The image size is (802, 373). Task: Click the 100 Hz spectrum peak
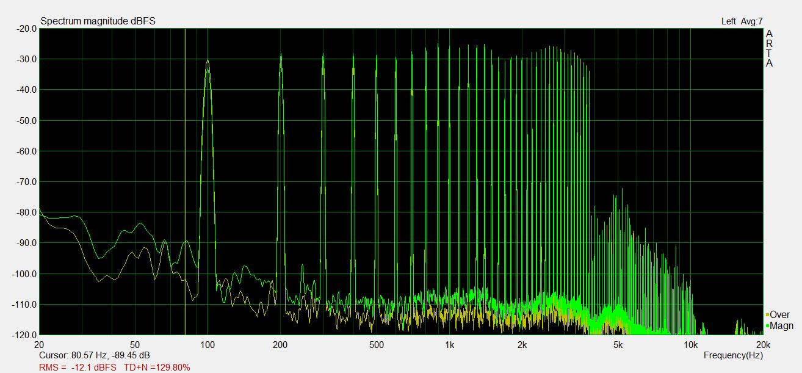tap(208, 61)
